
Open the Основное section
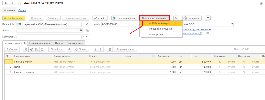coord(10,10)
